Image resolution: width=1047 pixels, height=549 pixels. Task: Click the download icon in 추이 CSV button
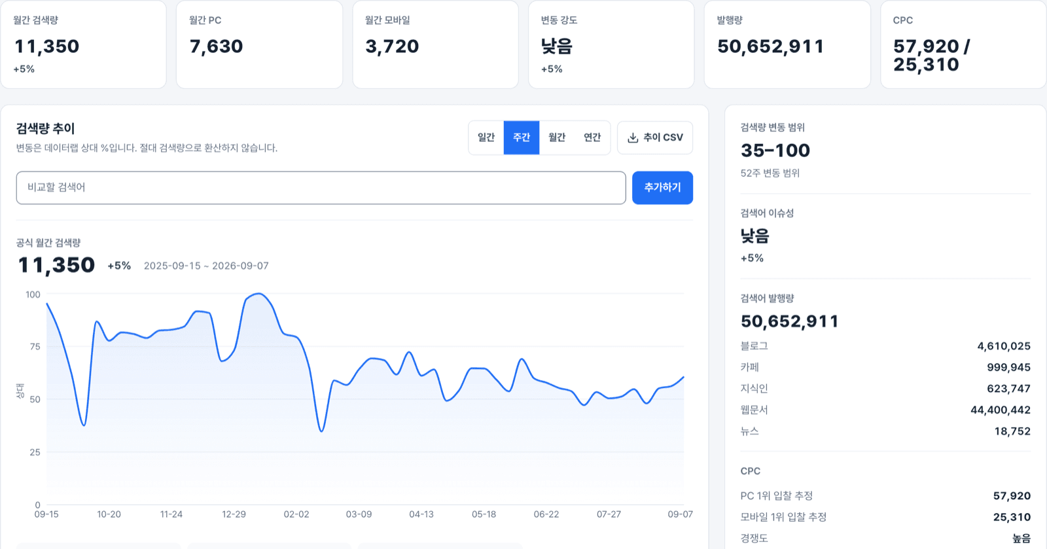(633, 137)
